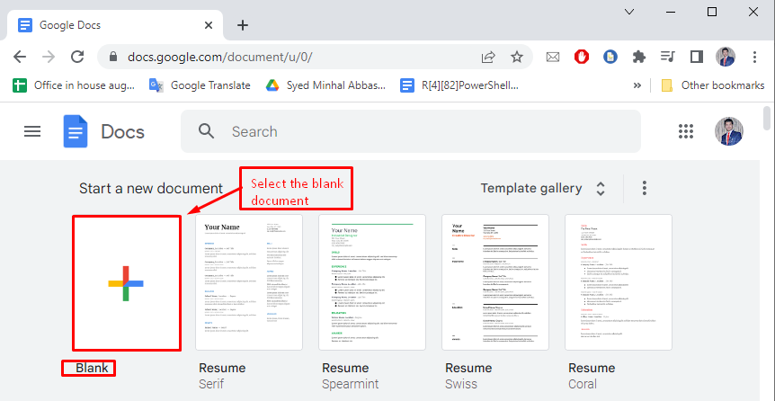Click the blue document extension icon
Screen dimensions: 775x401
coord(610,57)
